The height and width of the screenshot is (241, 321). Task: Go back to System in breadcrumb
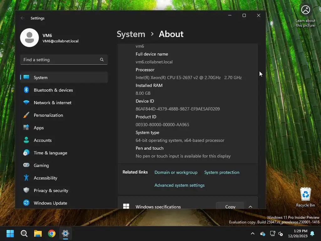pos(131,34)
